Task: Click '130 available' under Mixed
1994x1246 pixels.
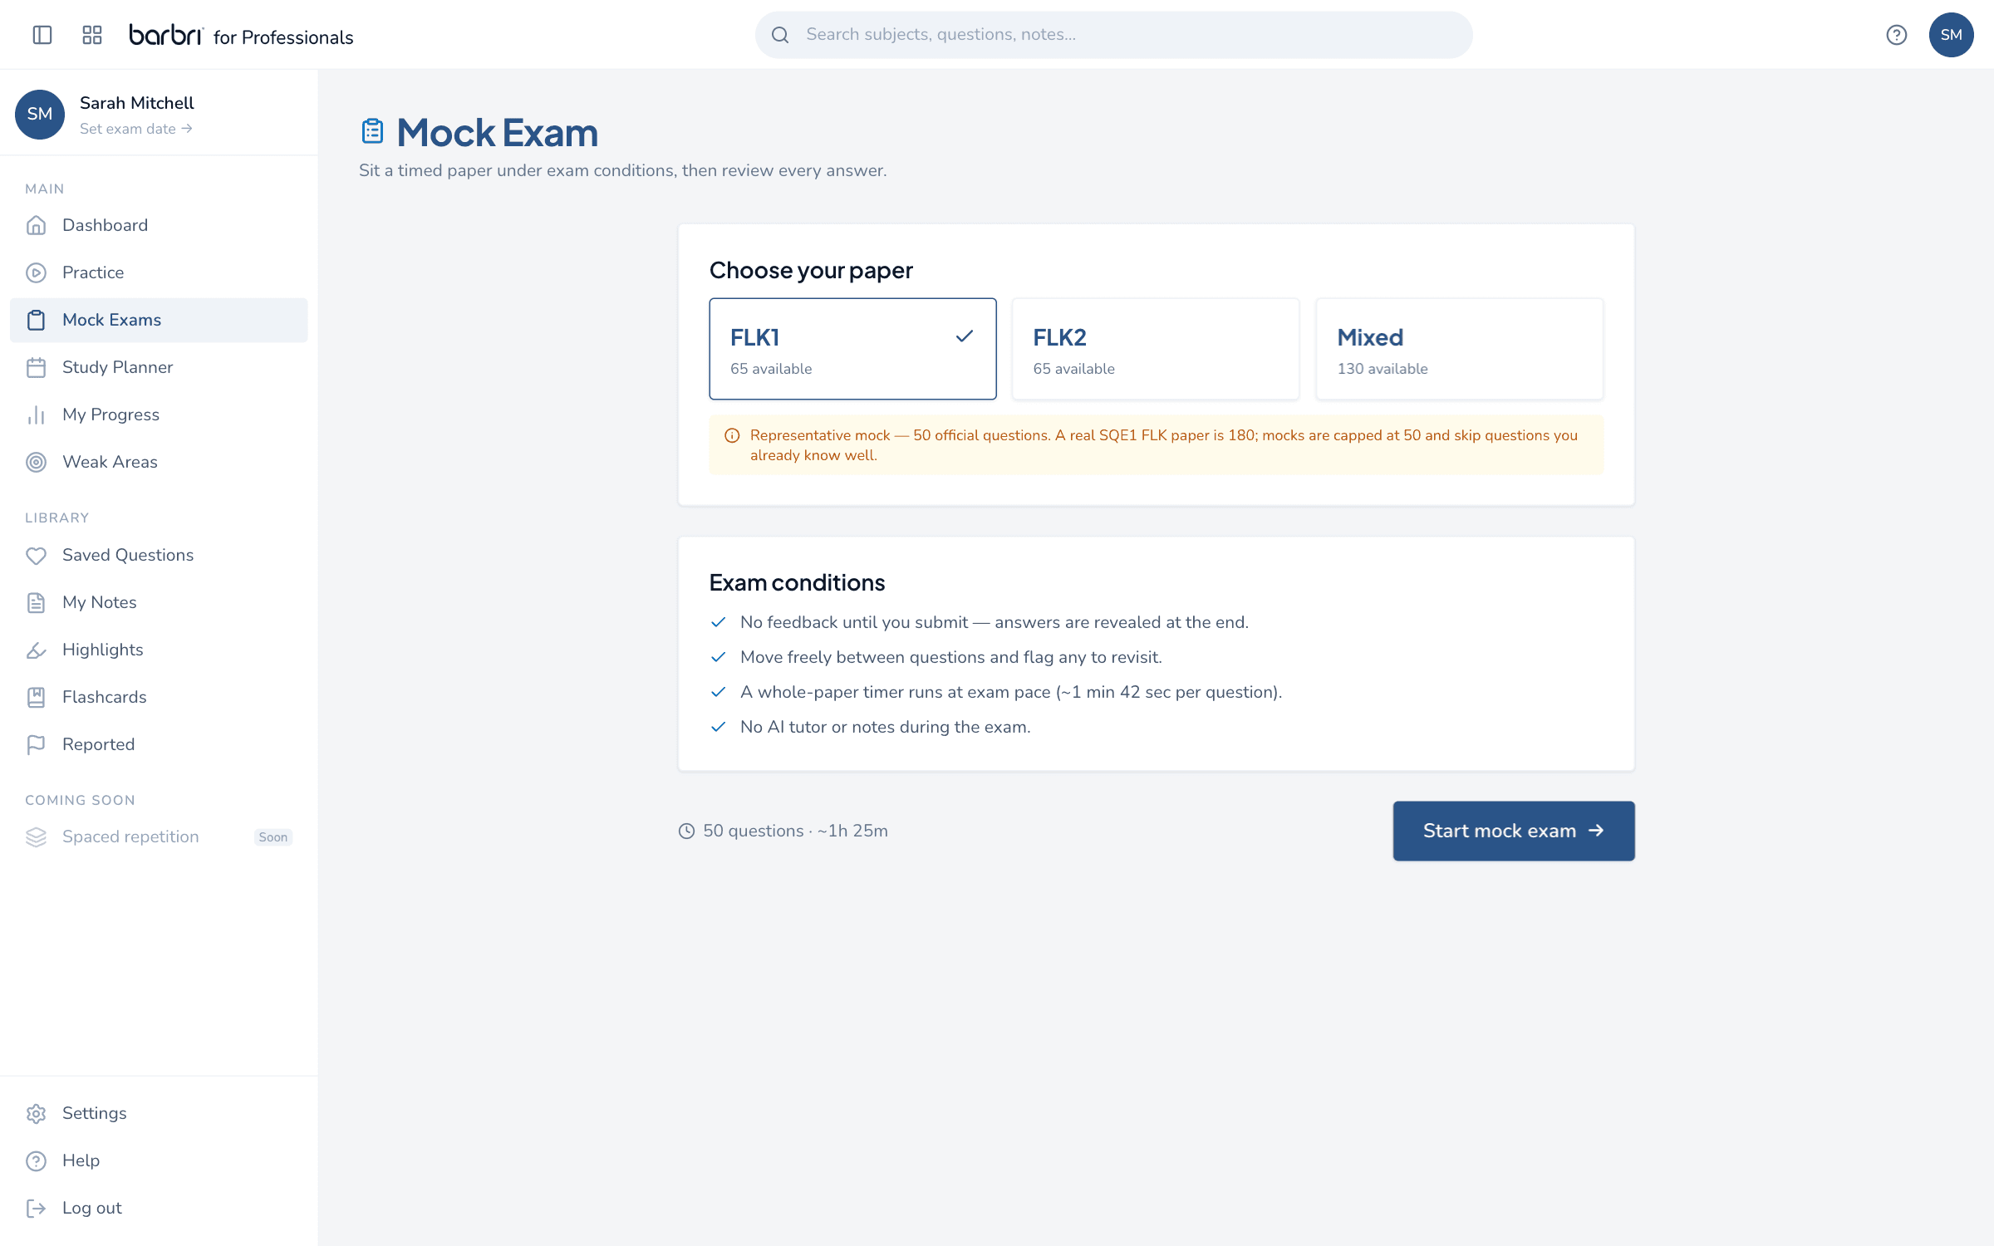Action: point(1383,369)
